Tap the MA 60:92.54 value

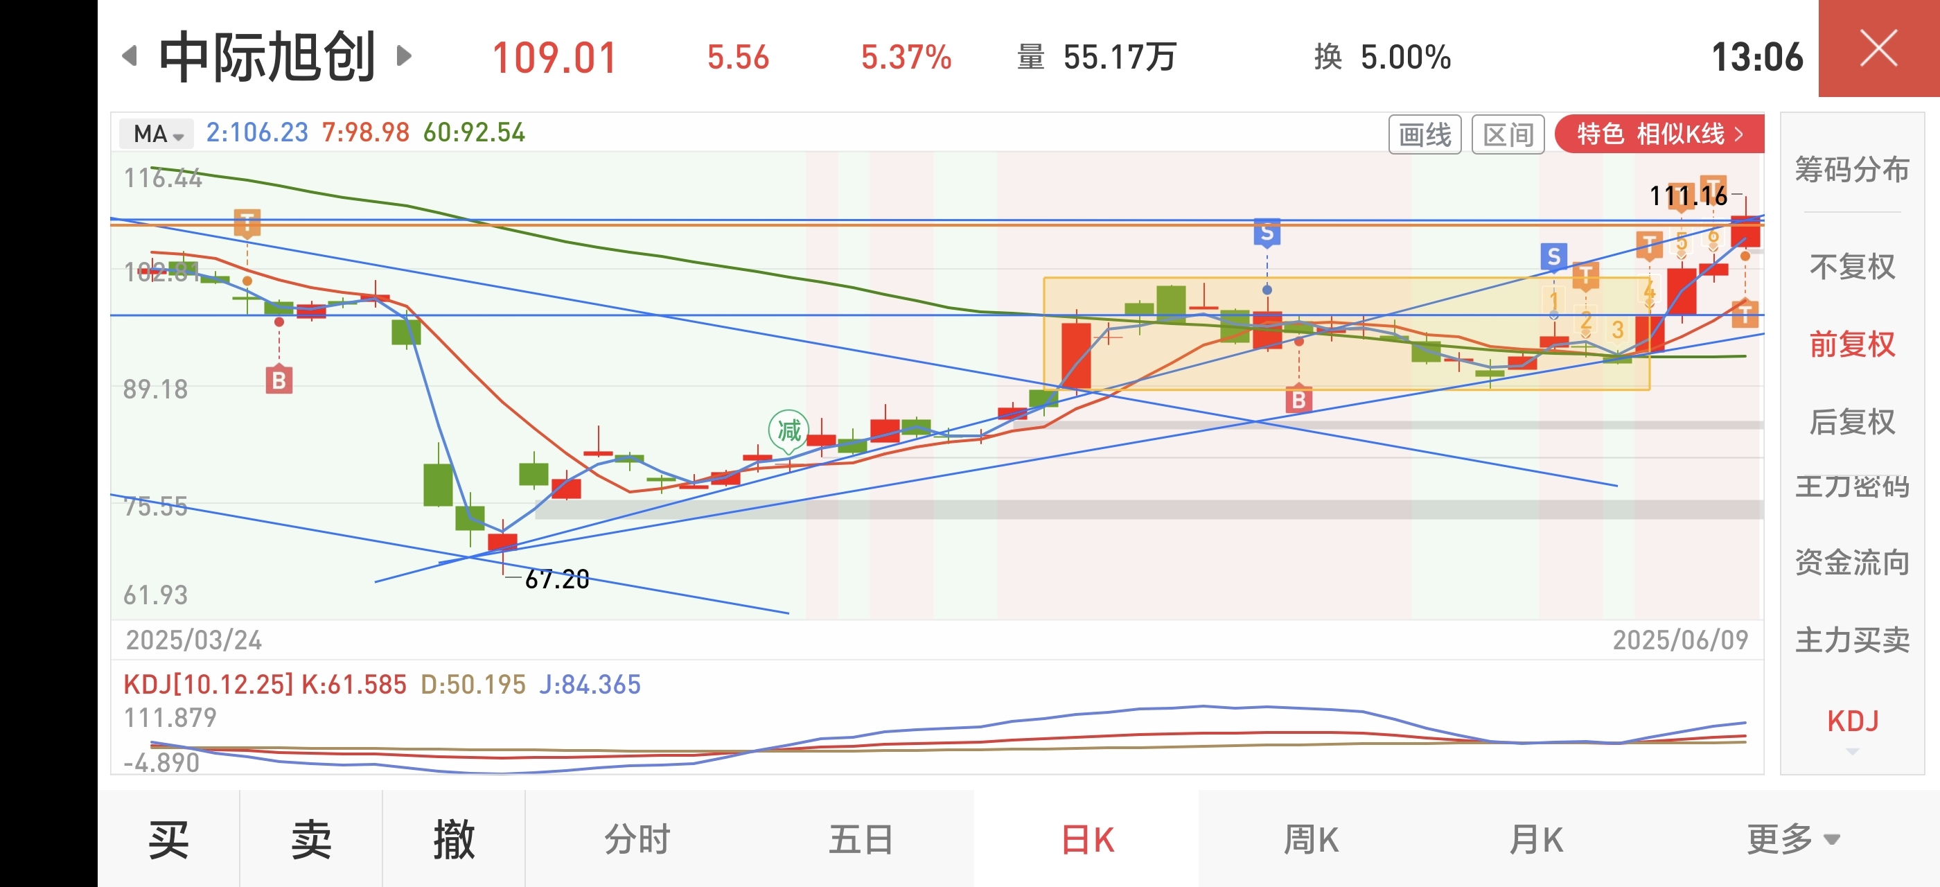coord(474,132)
